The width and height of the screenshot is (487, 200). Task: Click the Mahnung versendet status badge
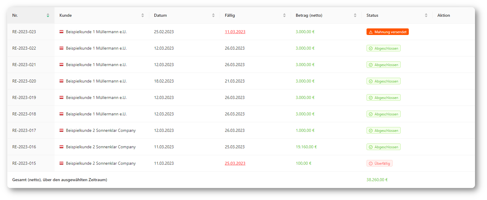click(x=387, y=32)
